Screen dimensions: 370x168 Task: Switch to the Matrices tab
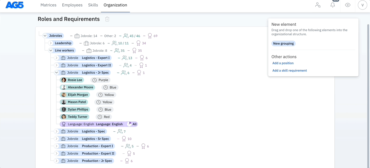[48, 5]
